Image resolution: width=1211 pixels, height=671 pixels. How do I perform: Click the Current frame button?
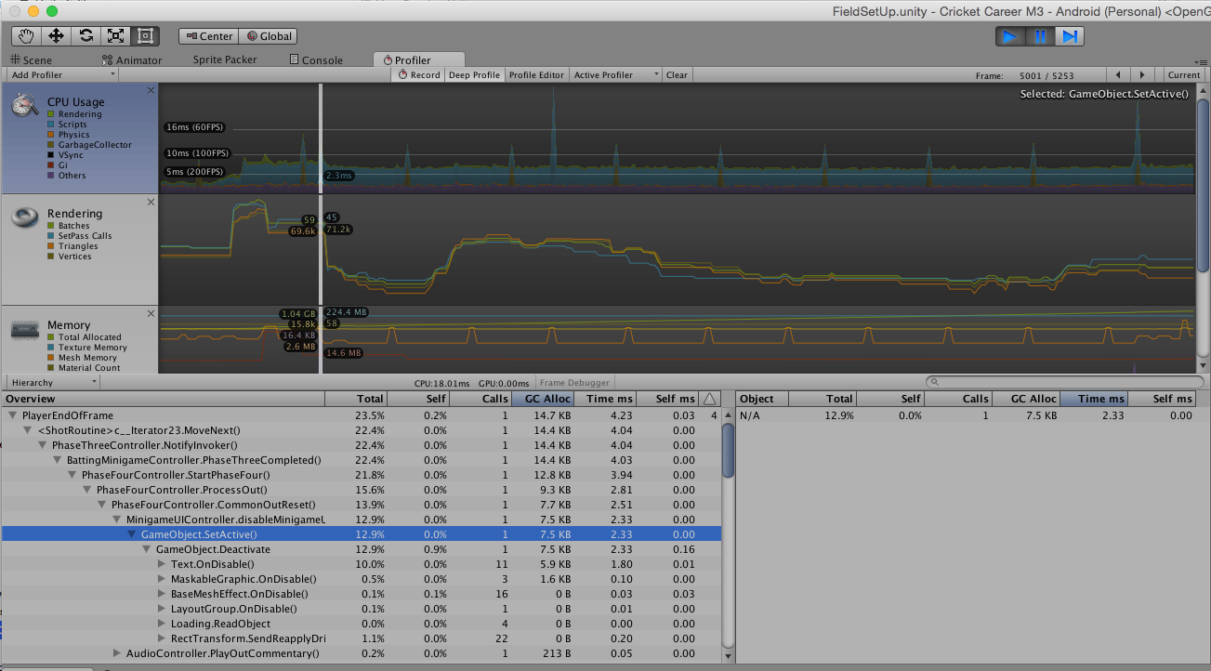[x=1183, y=74]
